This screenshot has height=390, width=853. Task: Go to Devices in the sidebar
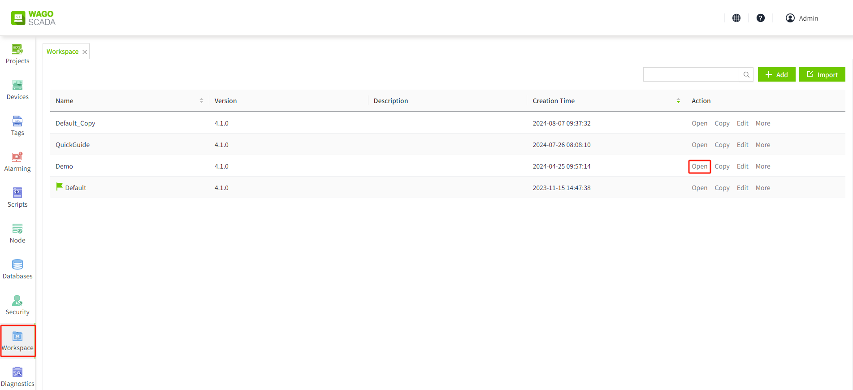pyautogui.click(x=17, y=90)
